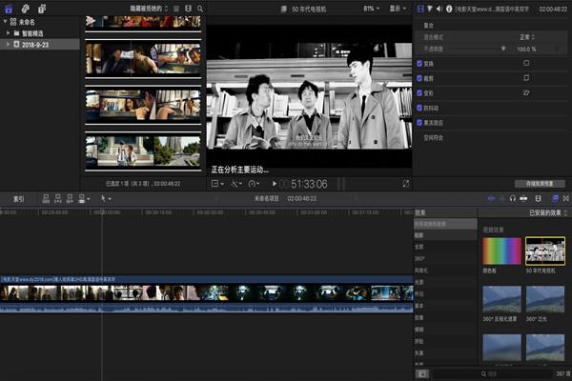This screenshot has width=572, height=381.
Task: Uncheck the 变形 checkbox
Action: [419, 93]
